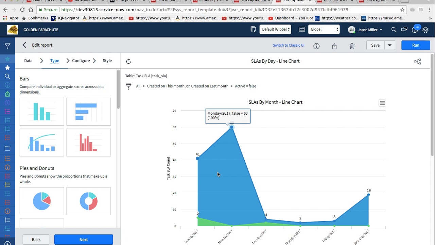Click the SLAs By Day report title
This screenshot has height=245, width=435.
coord(275,61)
